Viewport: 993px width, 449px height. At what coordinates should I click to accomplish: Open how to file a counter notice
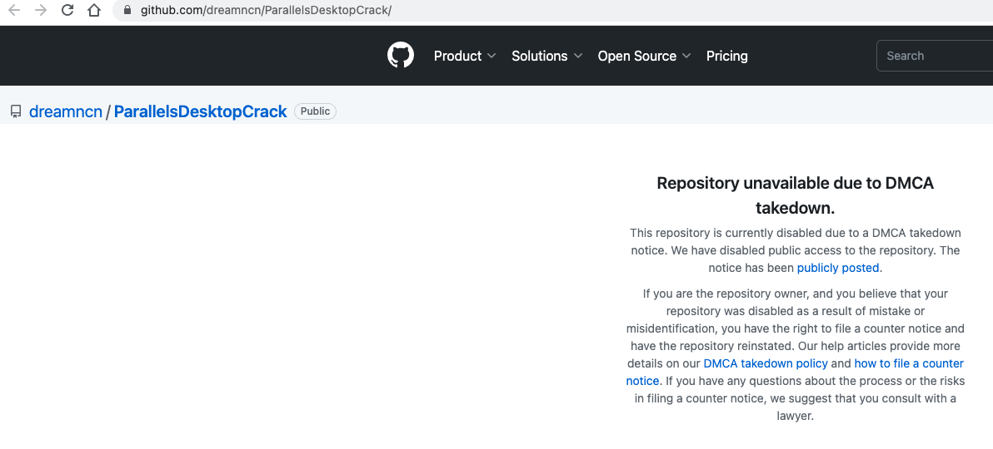click(908, 363)
